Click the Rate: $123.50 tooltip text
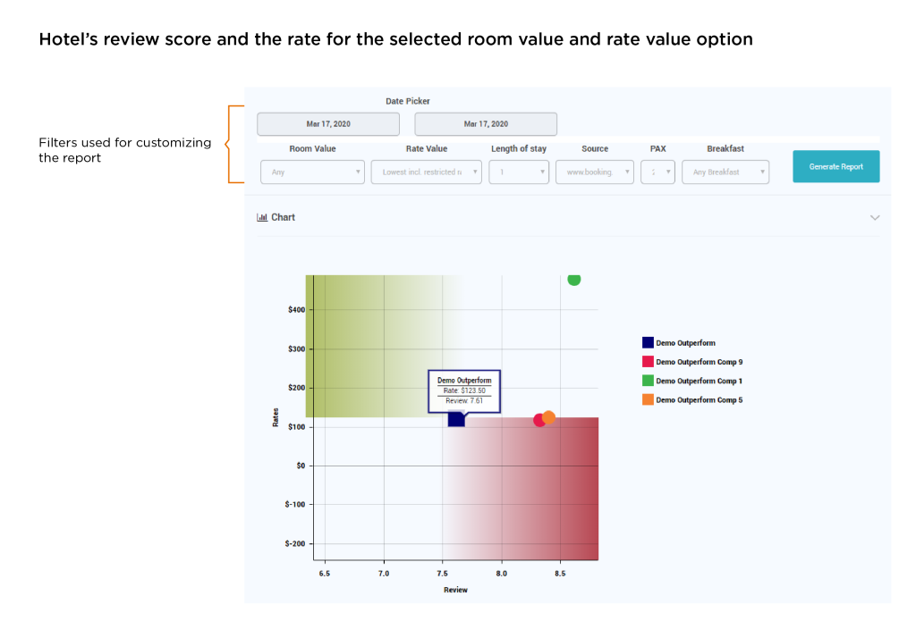The image size is (916, 621). point(464,390)
